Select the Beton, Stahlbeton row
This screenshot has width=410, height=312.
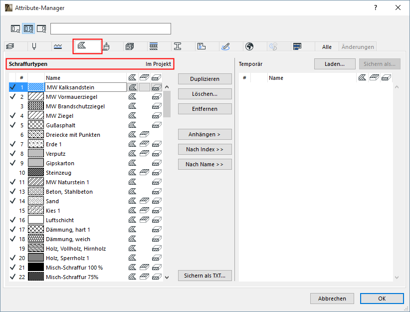click(x=86, y=192)
